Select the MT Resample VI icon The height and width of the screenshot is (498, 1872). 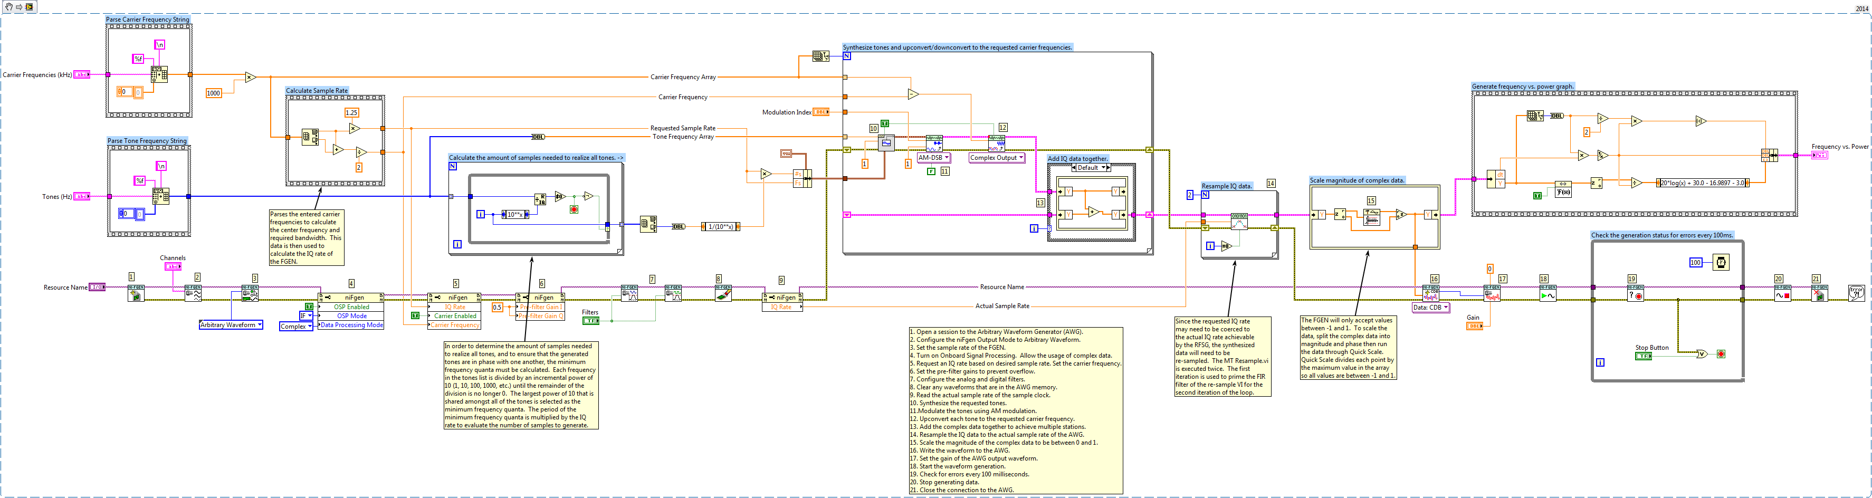point(1238,222)
